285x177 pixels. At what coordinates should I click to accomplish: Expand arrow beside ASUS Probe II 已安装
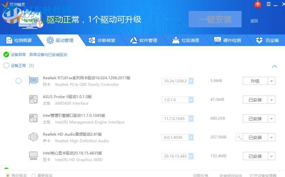pyautogui.click(x=271, y=100)
